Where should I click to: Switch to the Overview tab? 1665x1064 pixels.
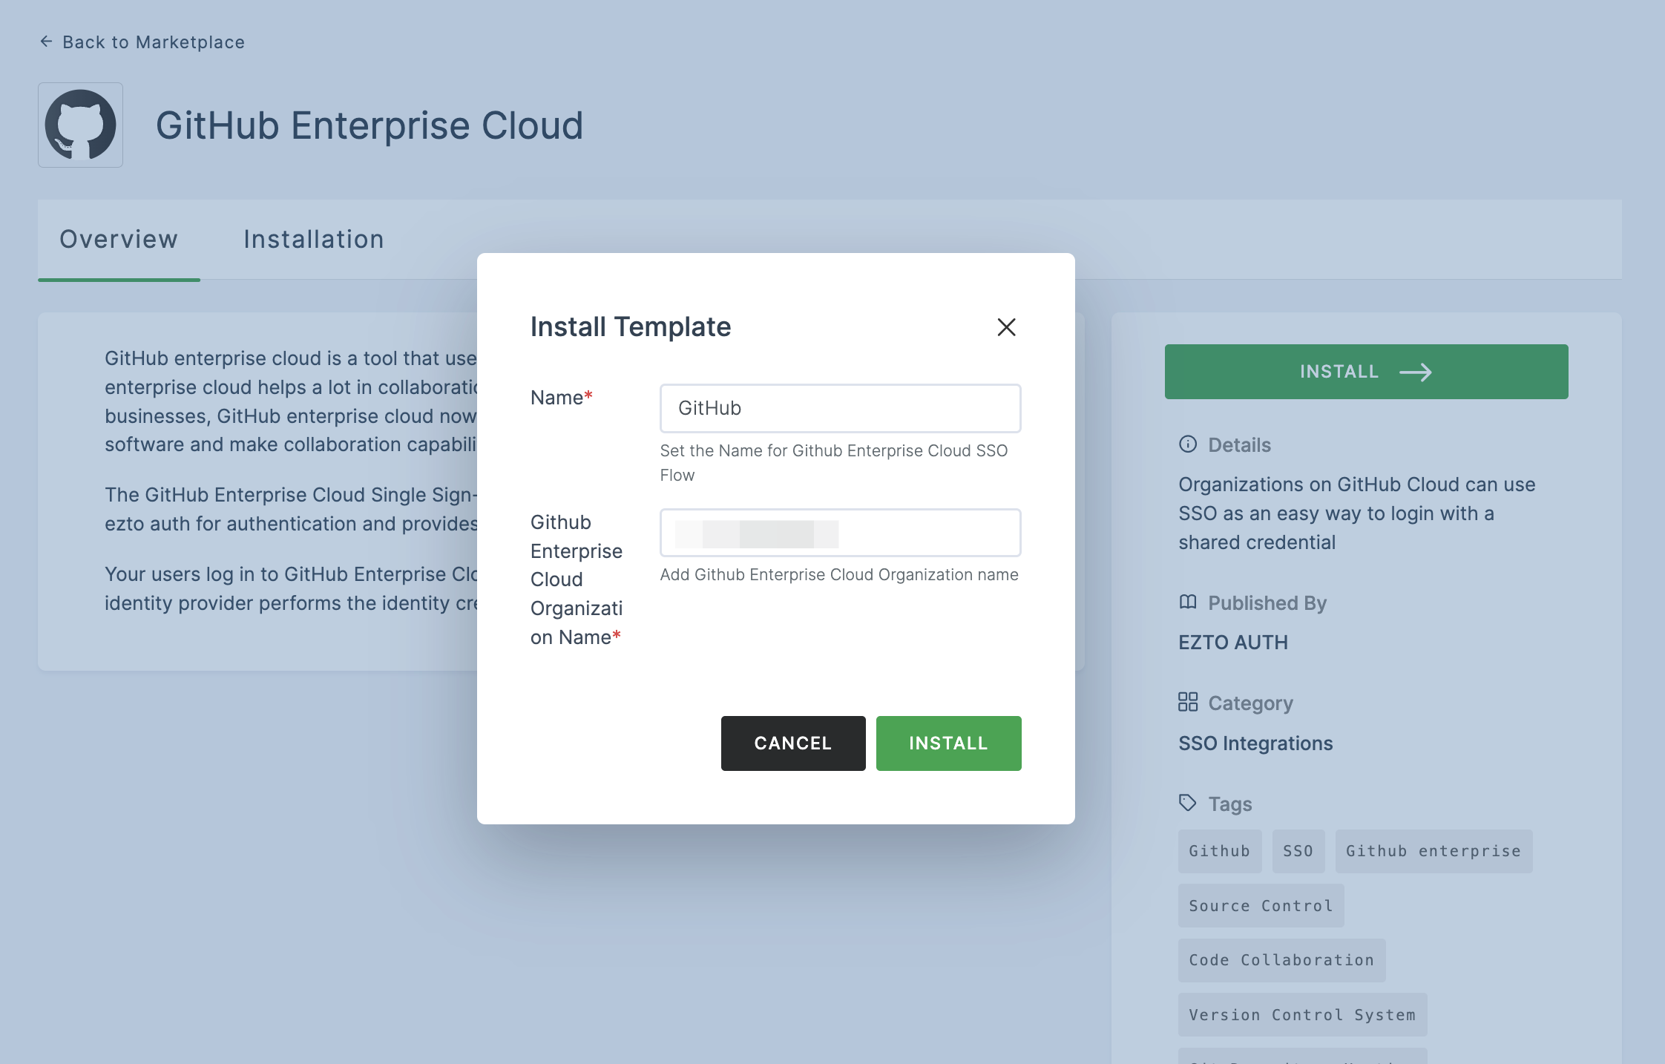pyautogui.click(x=119, y=240)
